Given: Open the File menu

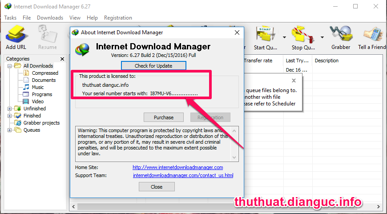Looking at the screenshot, I should 27,18.
